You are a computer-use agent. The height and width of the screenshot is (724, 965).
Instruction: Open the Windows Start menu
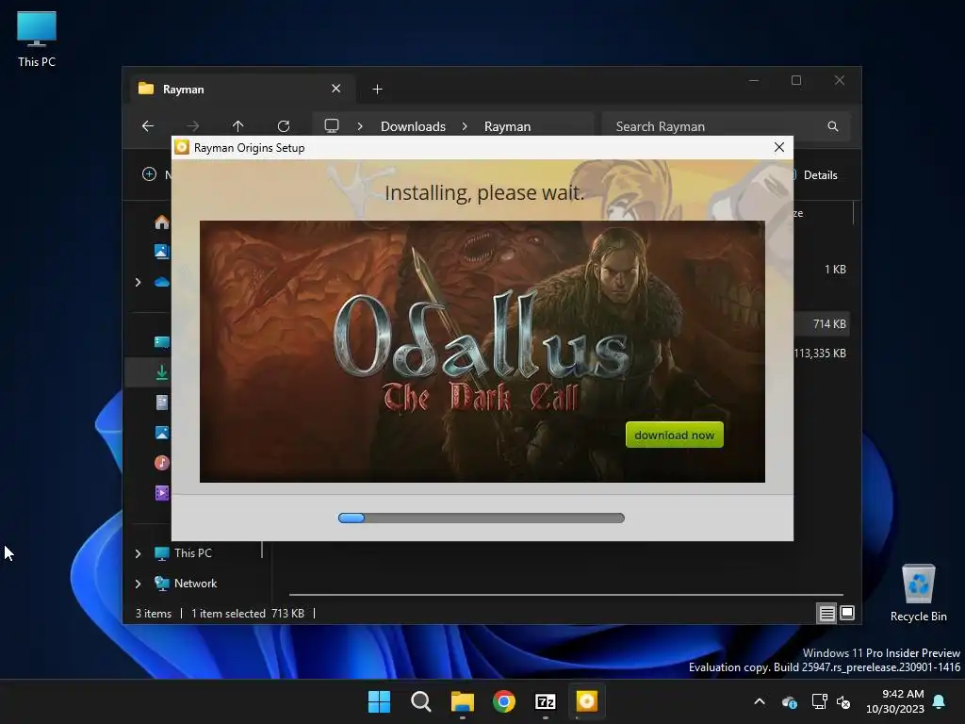point(379,701)
